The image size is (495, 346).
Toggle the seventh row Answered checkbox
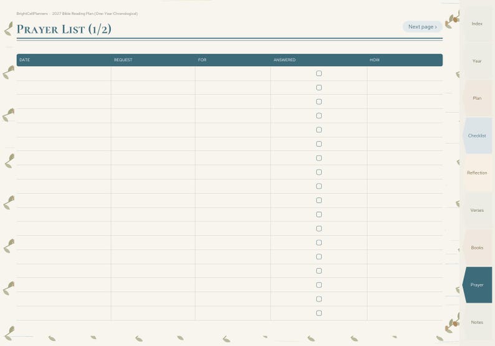tap(319, 158)
